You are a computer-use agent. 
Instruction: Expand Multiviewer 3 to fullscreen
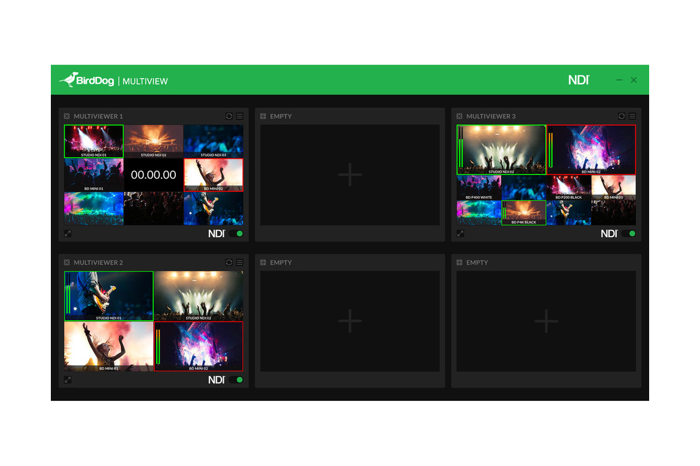[460, 233]
